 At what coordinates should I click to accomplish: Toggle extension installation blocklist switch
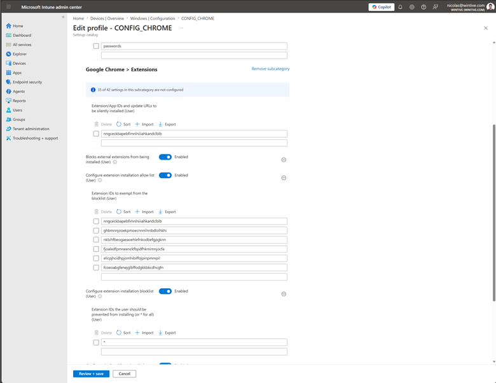click(165, 291)
